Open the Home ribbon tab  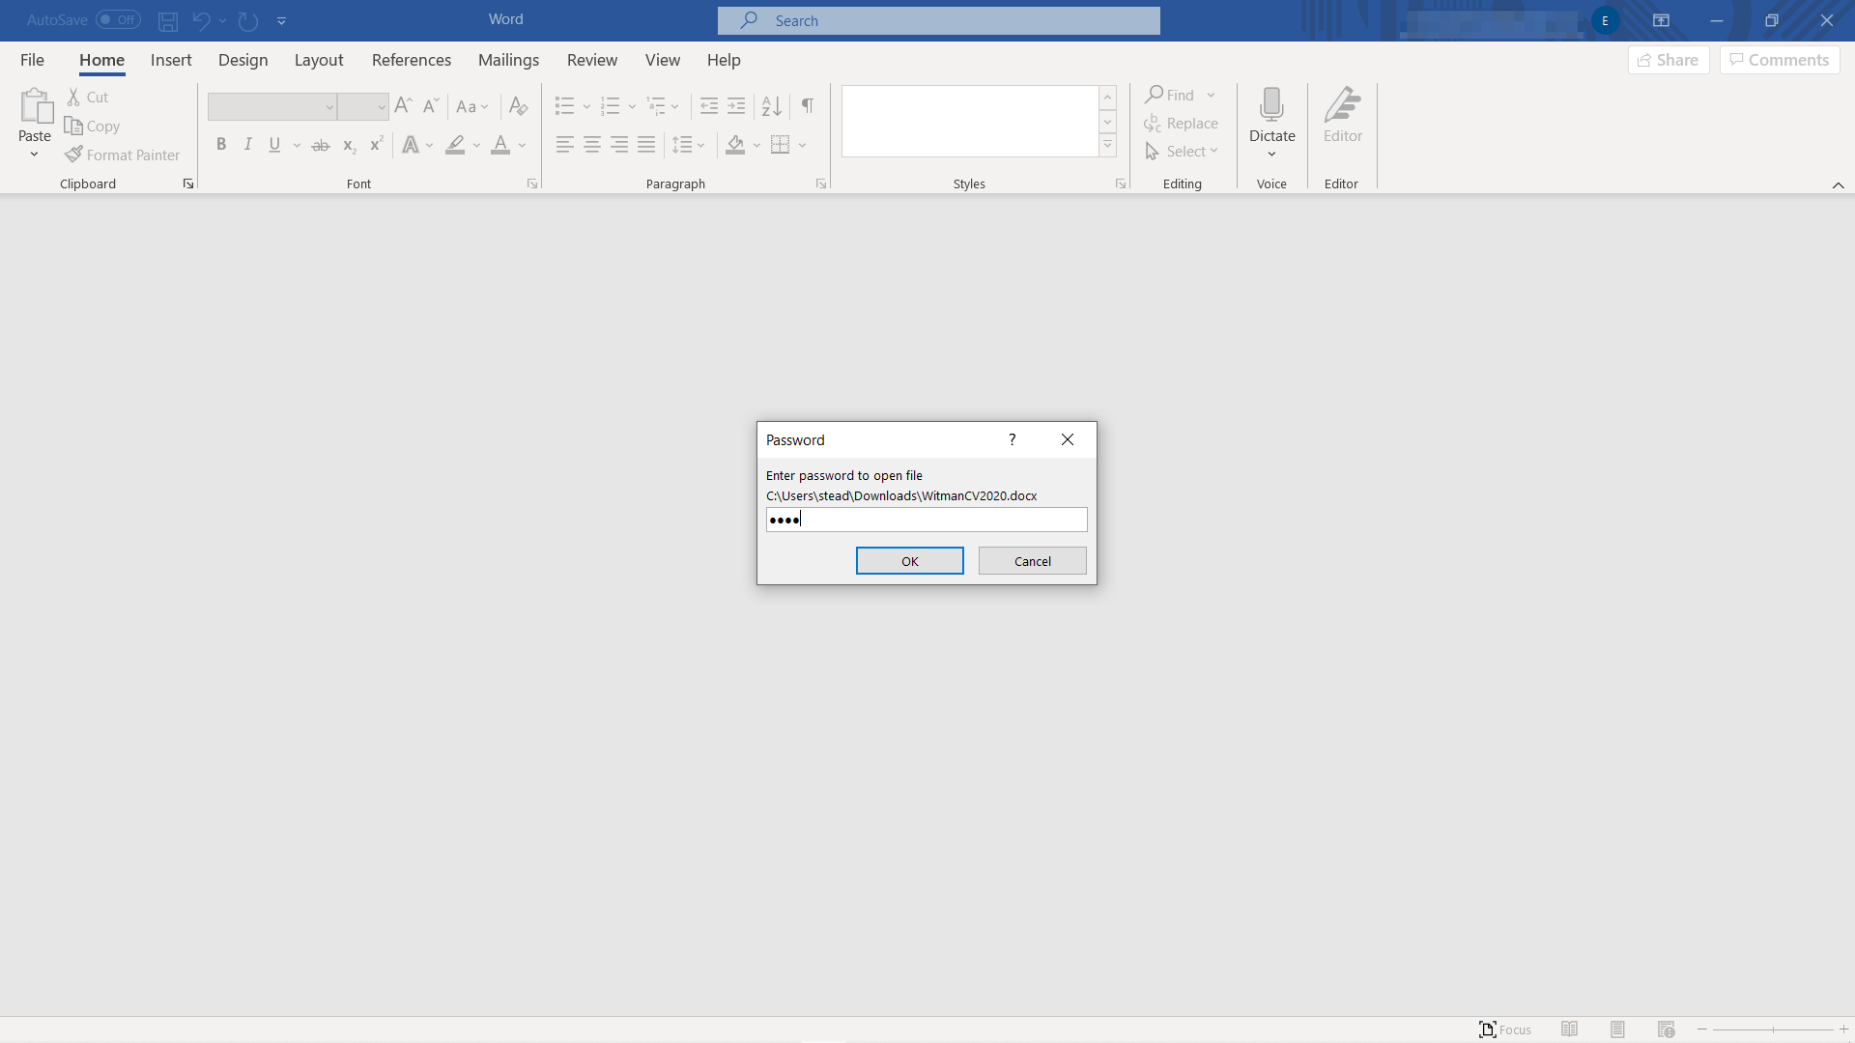click(101, 60)
